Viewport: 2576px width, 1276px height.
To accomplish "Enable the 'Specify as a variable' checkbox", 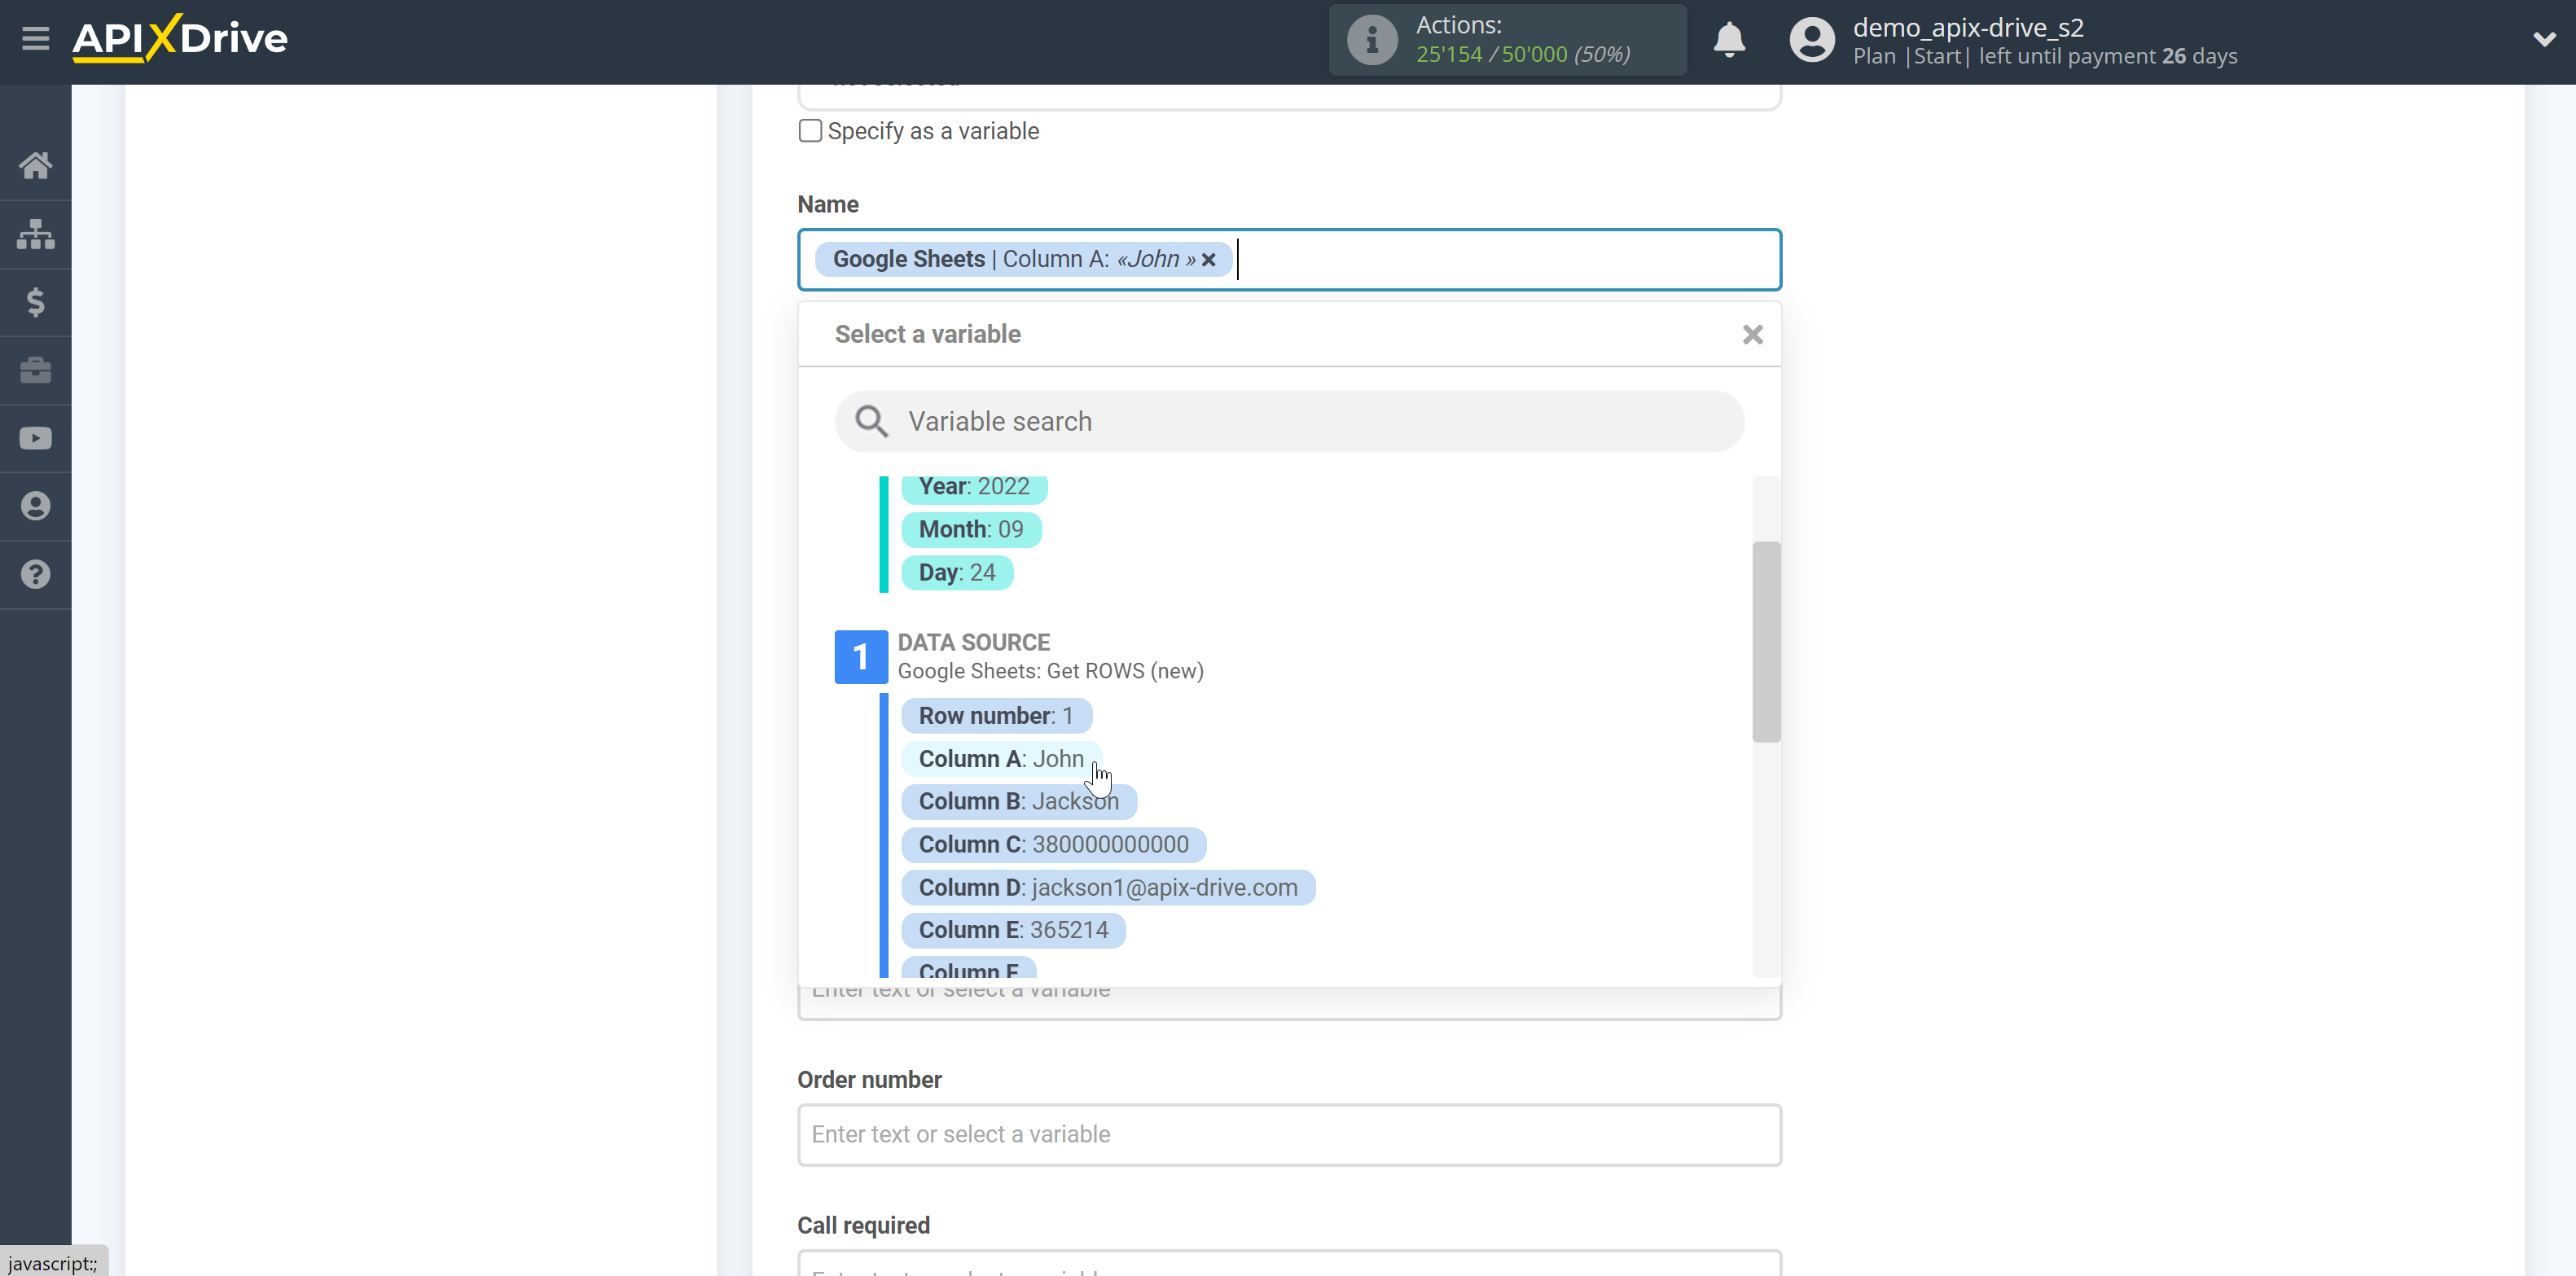I will (810, 130).
